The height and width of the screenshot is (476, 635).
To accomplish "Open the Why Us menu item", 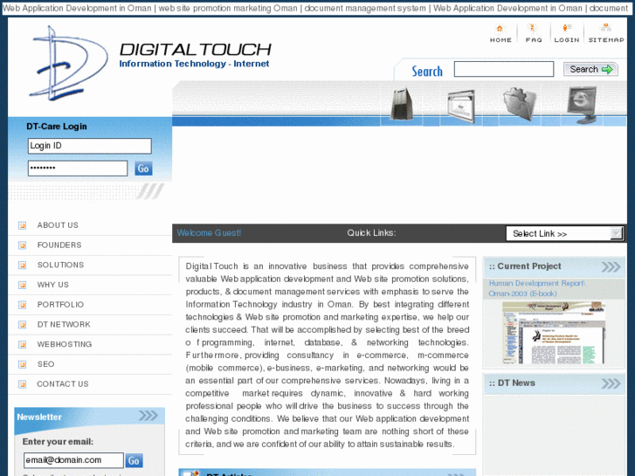I will point(53,285).
